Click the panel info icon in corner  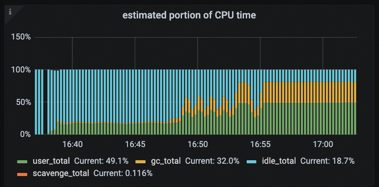tap(9, 11)
